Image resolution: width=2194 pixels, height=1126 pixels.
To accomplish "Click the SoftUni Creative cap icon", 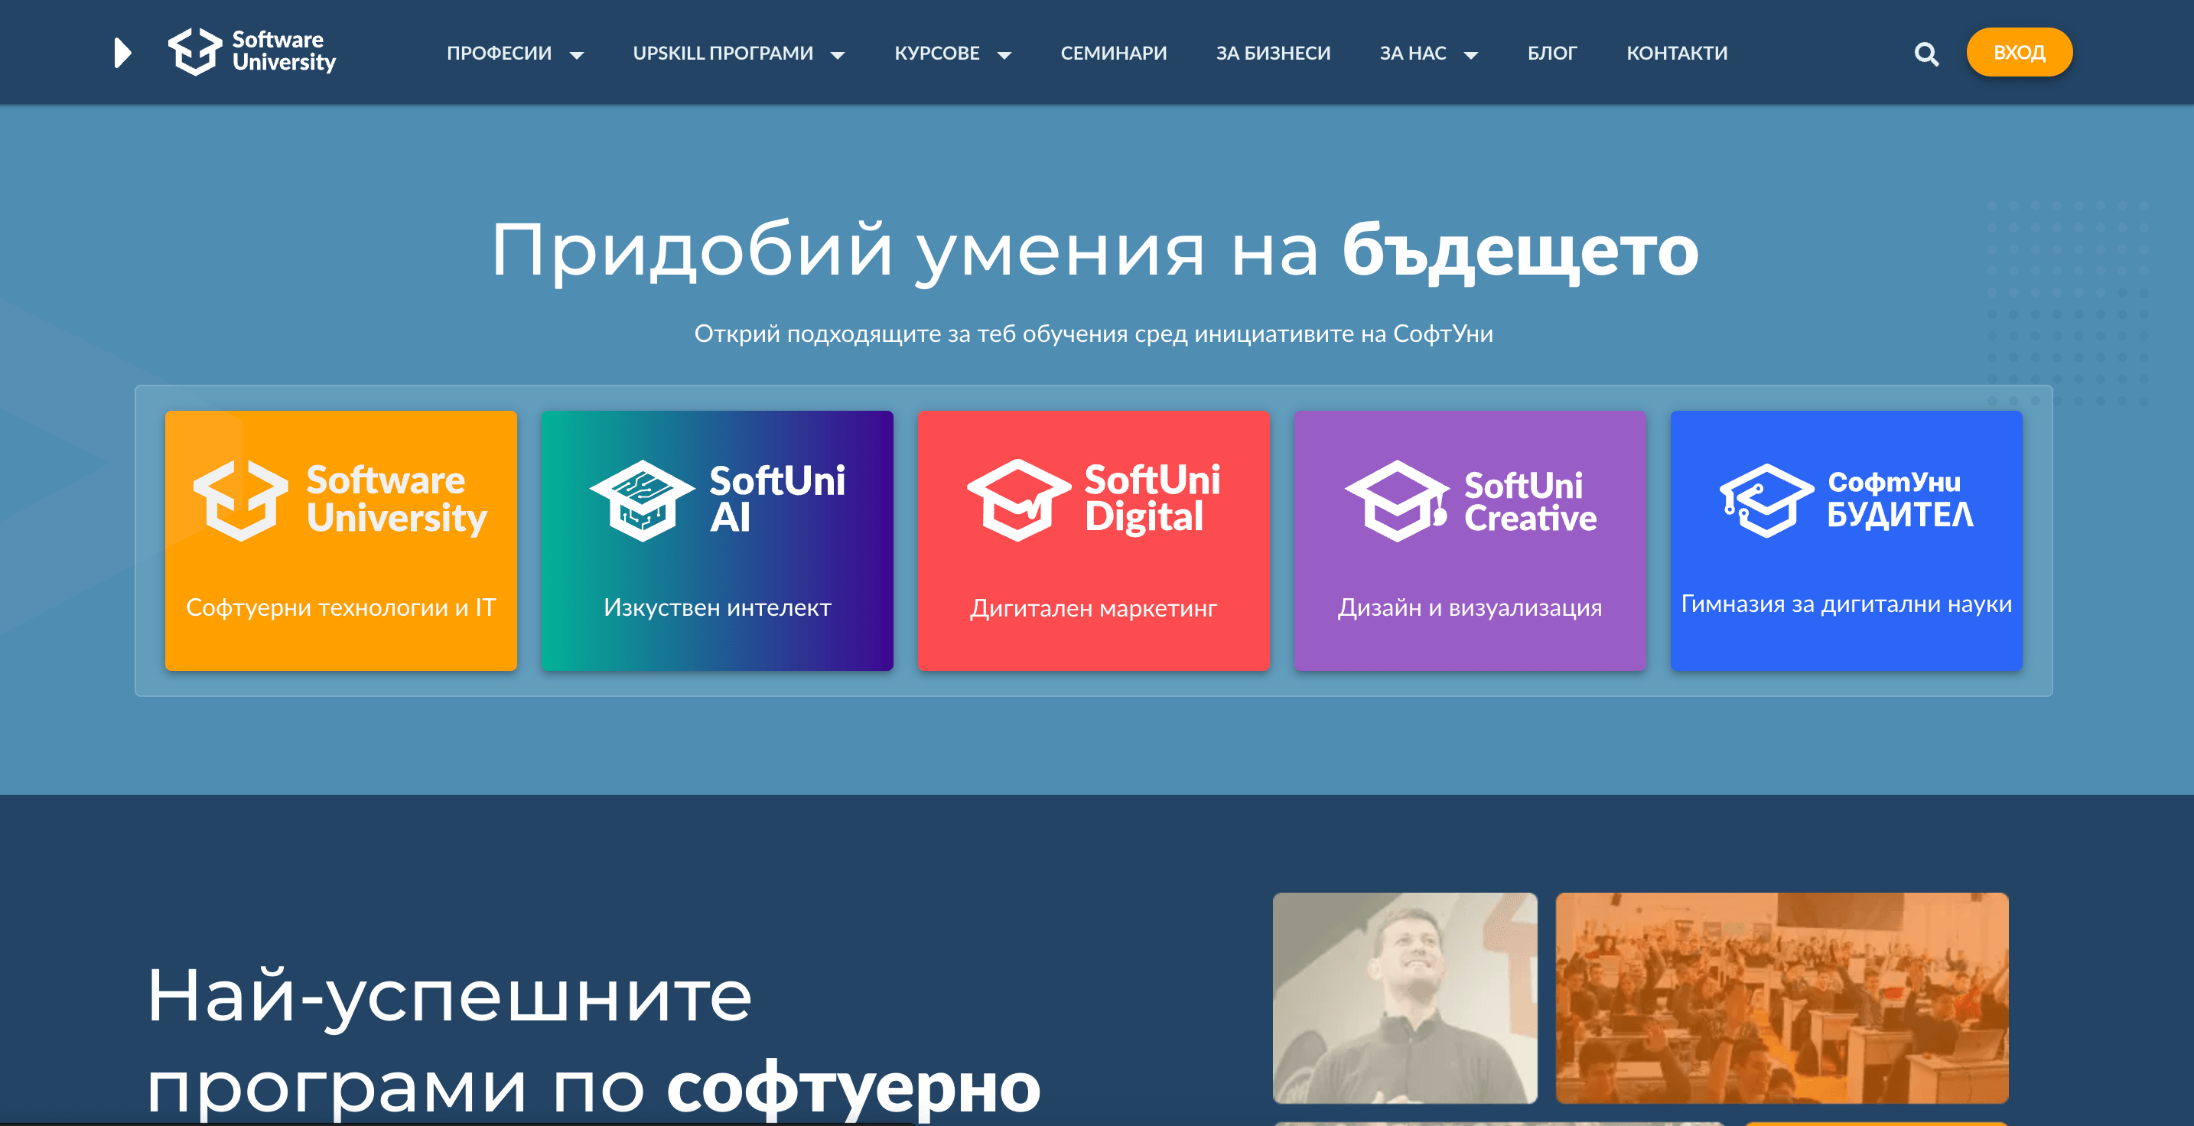I will click(x=1397, y=500).
